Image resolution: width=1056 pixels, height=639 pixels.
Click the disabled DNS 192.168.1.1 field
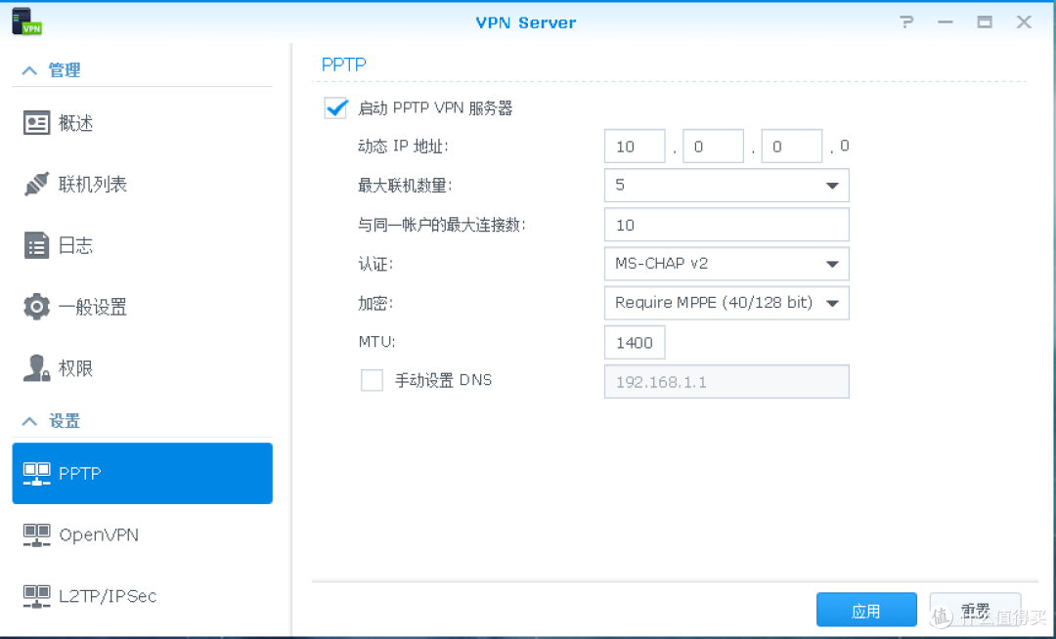[726, 381]
